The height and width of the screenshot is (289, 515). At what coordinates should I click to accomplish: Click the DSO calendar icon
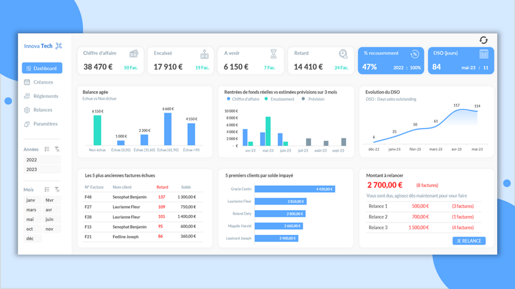(x=484, y=54)
